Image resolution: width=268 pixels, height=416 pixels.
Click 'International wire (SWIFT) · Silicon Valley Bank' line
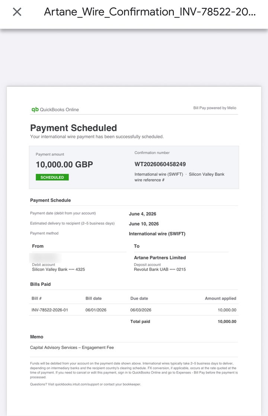tap(179, 174)
